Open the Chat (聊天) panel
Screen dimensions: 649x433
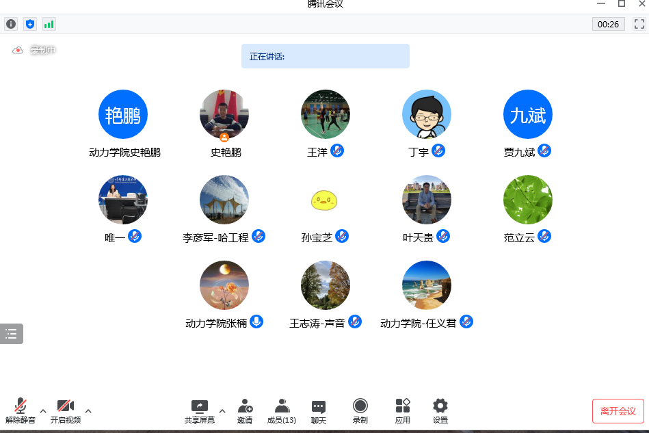(x=318, y=411)
